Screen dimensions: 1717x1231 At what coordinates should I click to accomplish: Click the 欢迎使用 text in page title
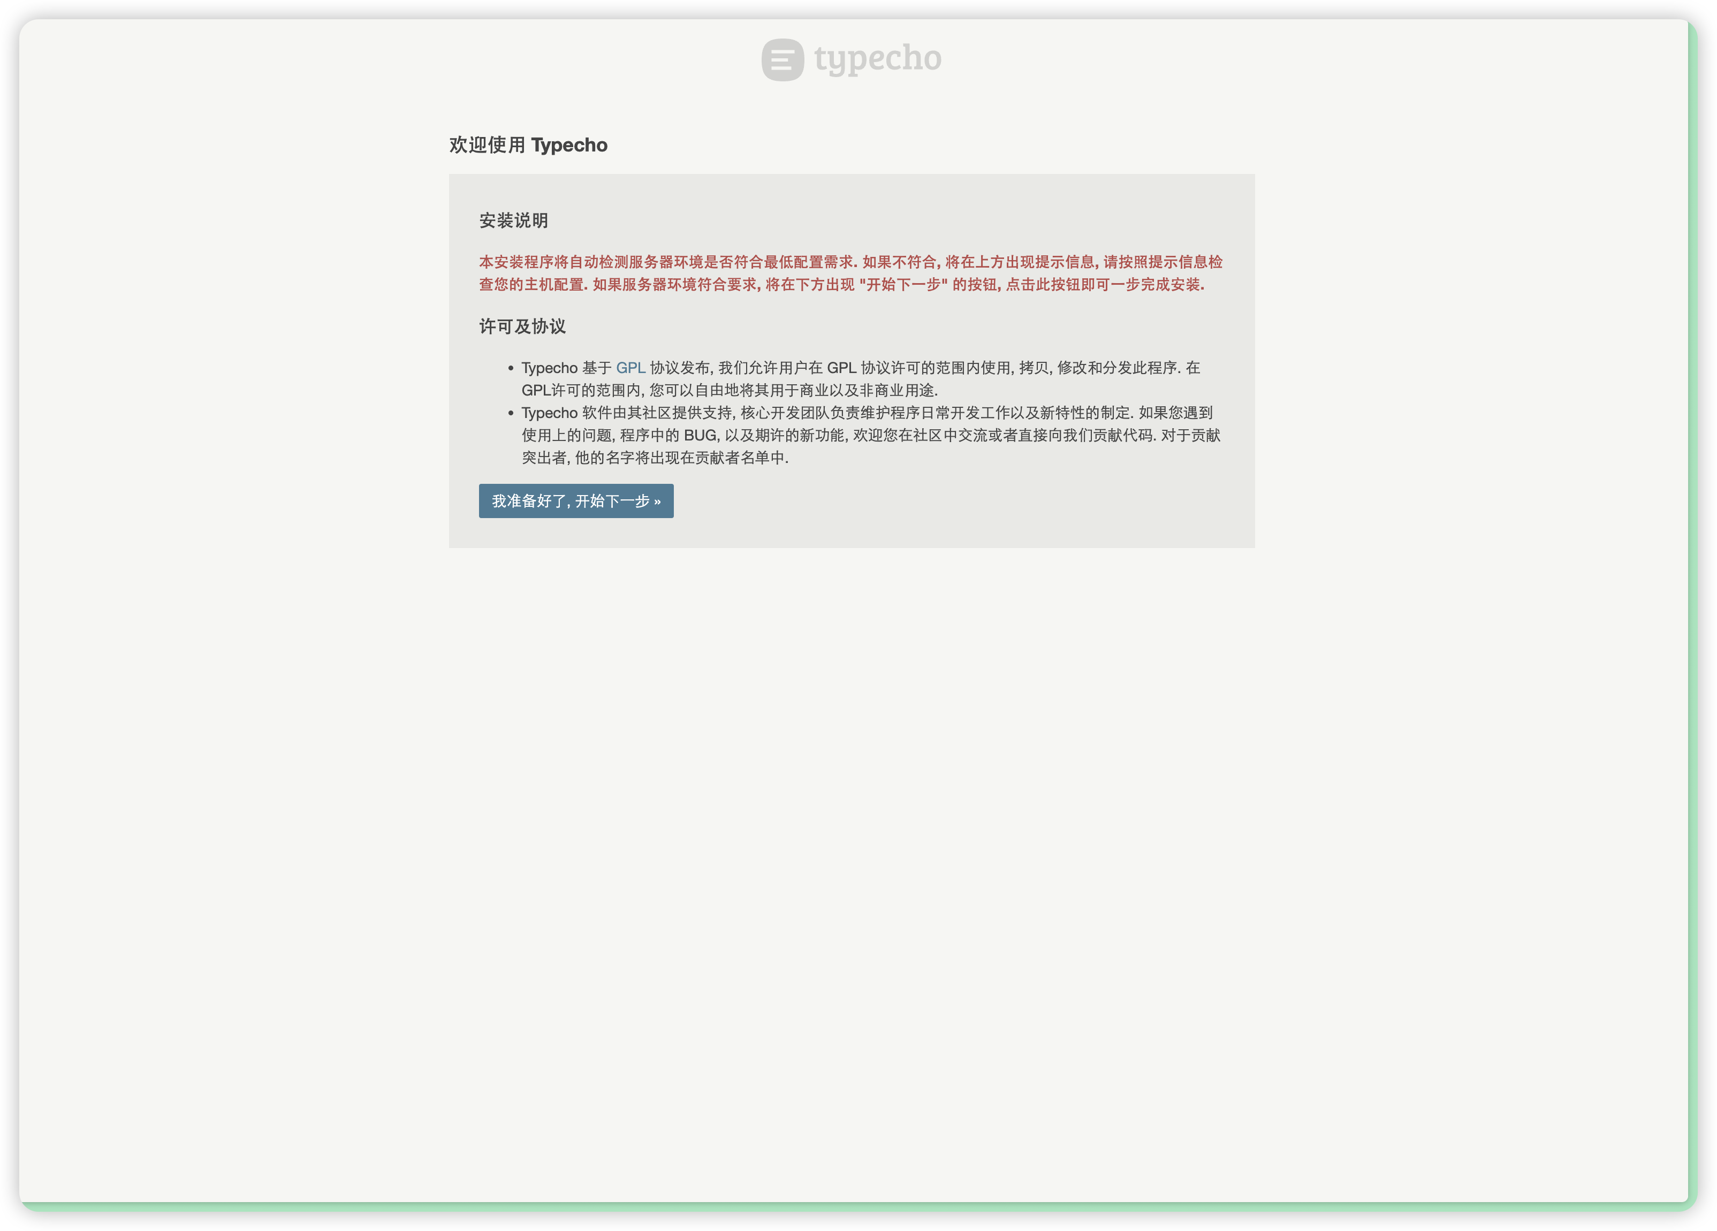tap(487, 146)
